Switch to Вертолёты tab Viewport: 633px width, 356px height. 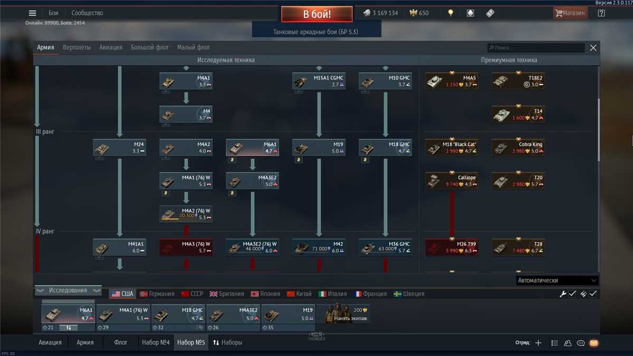pyautogui.click(x=76, y=47)
